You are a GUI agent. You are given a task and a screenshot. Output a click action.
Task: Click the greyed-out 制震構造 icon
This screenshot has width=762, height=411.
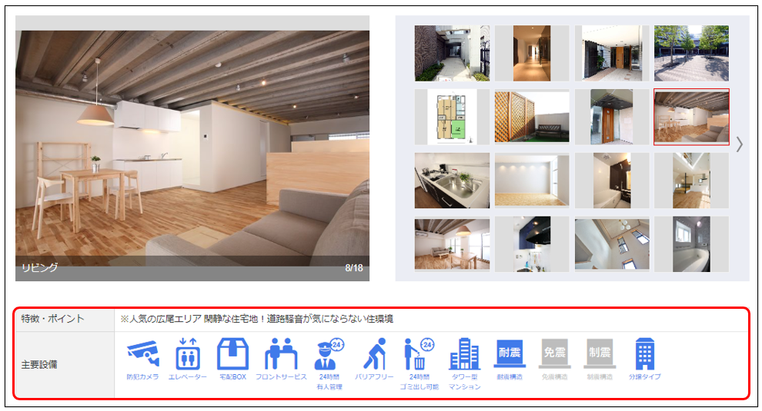pos(600,354)
